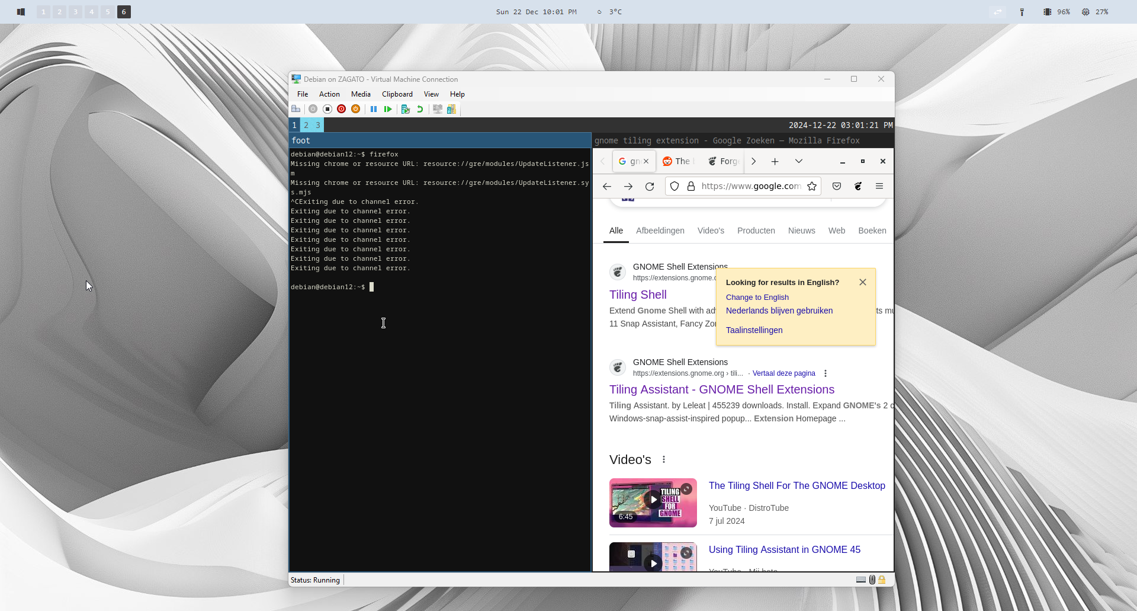Screen dimensions: 1137x611
Task: Open the Firefox hamburger menu
Action: (x=879, y=187)
